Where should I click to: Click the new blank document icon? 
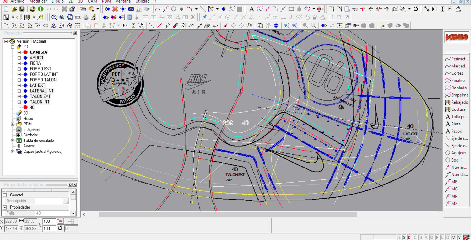pos(6,9)
